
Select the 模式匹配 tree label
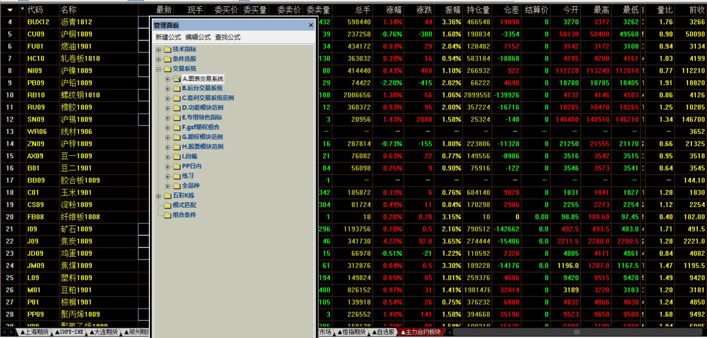click(184, 205)
